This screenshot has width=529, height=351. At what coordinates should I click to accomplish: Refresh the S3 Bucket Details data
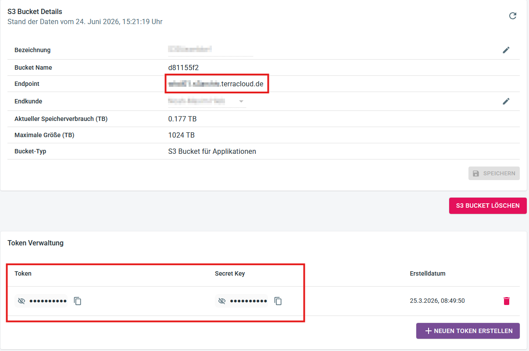(x=512, y=16)
